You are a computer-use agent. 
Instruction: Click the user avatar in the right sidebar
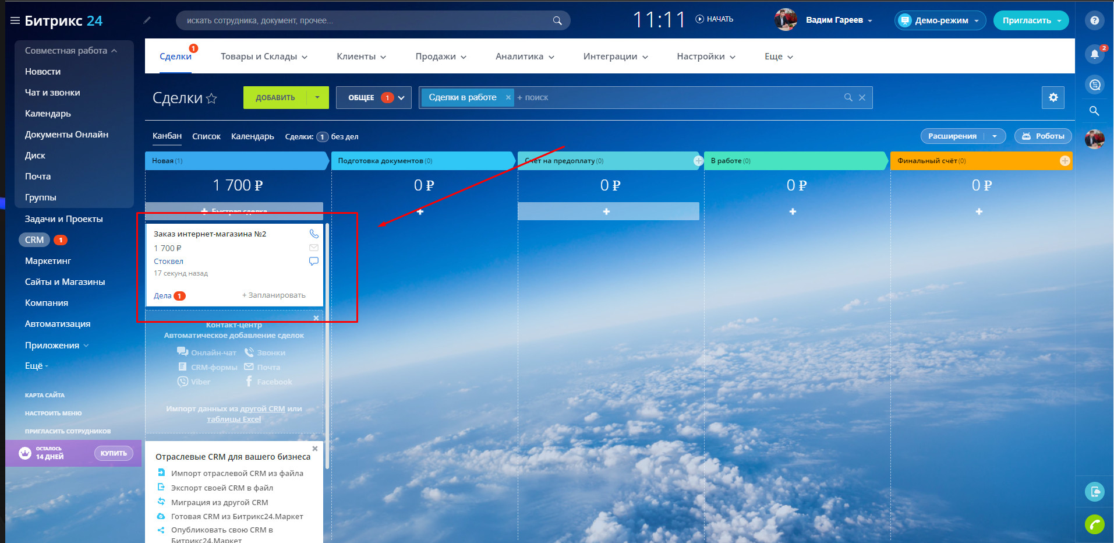tap(1095, 139)
